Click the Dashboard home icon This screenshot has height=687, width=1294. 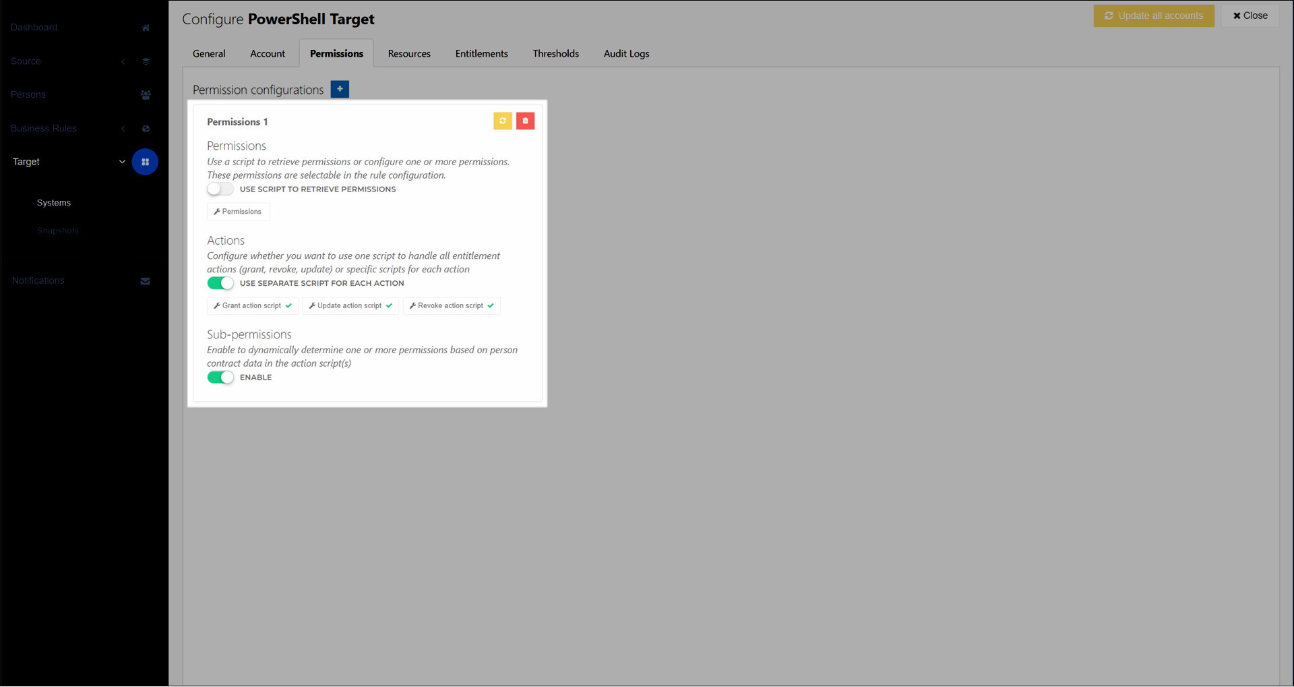pos(146,28)
